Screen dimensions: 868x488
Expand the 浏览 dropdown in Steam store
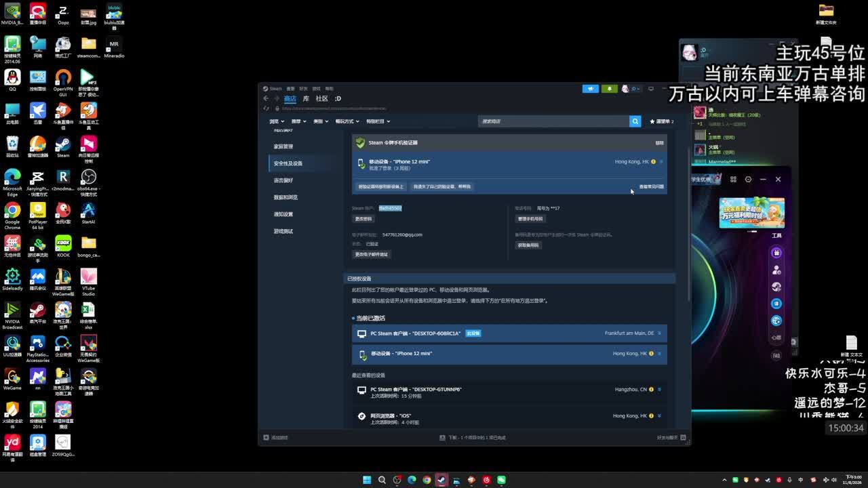click(276, 121)
